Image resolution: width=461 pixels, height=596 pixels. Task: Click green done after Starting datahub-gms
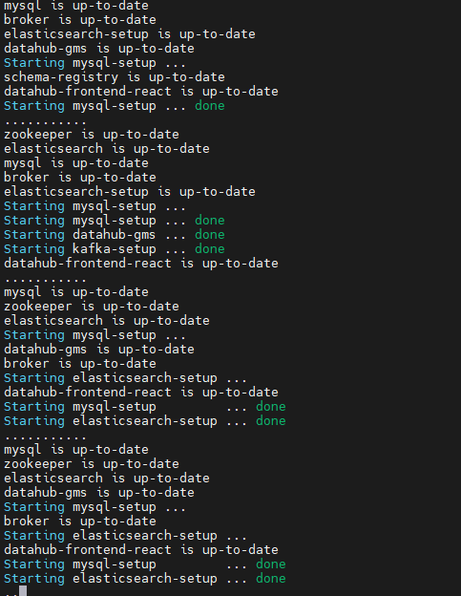pyautogui.click(x=210, y=235)
